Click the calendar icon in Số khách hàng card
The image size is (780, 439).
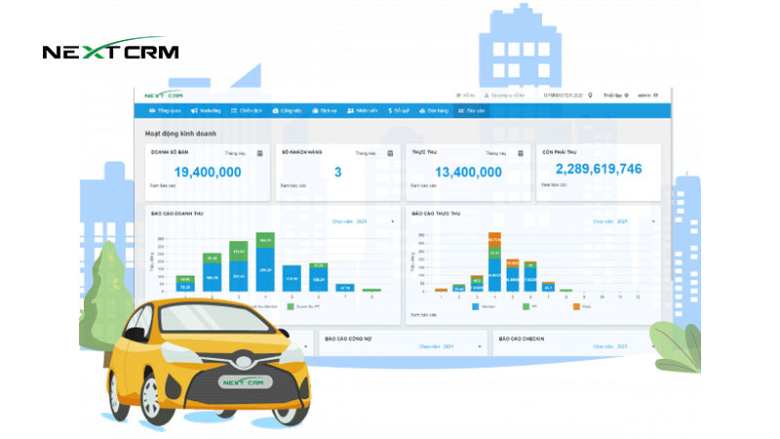click(x=387, y=153)
